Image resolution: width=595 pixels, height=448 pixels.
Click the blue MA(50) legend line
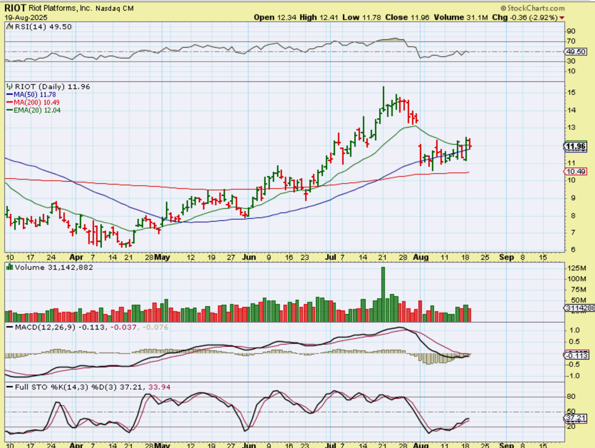[x=10, y=95]
